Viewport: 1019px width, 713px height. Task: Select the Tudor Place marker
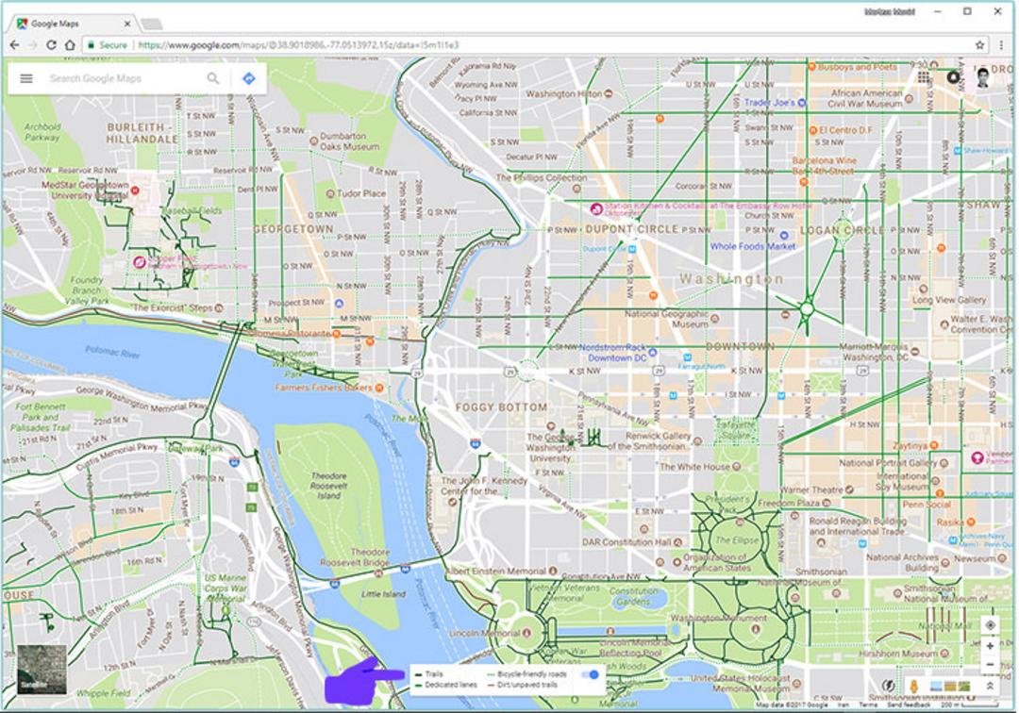pyautogui.click(x=330, y=193)
